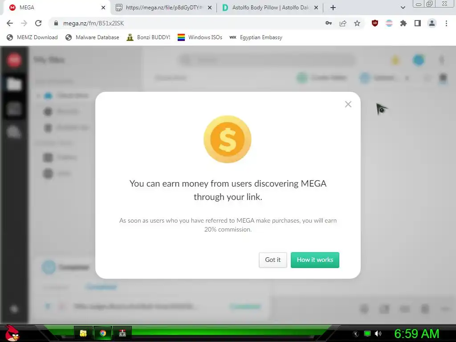Open the Chrome profile avatar
456x342 pixels.
pos(432,23)
